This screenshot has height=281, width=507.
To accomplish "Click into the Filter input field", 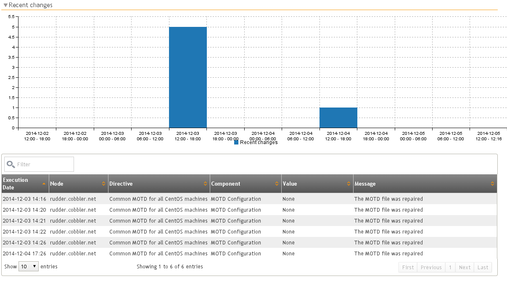I will (x=39, y=164).
